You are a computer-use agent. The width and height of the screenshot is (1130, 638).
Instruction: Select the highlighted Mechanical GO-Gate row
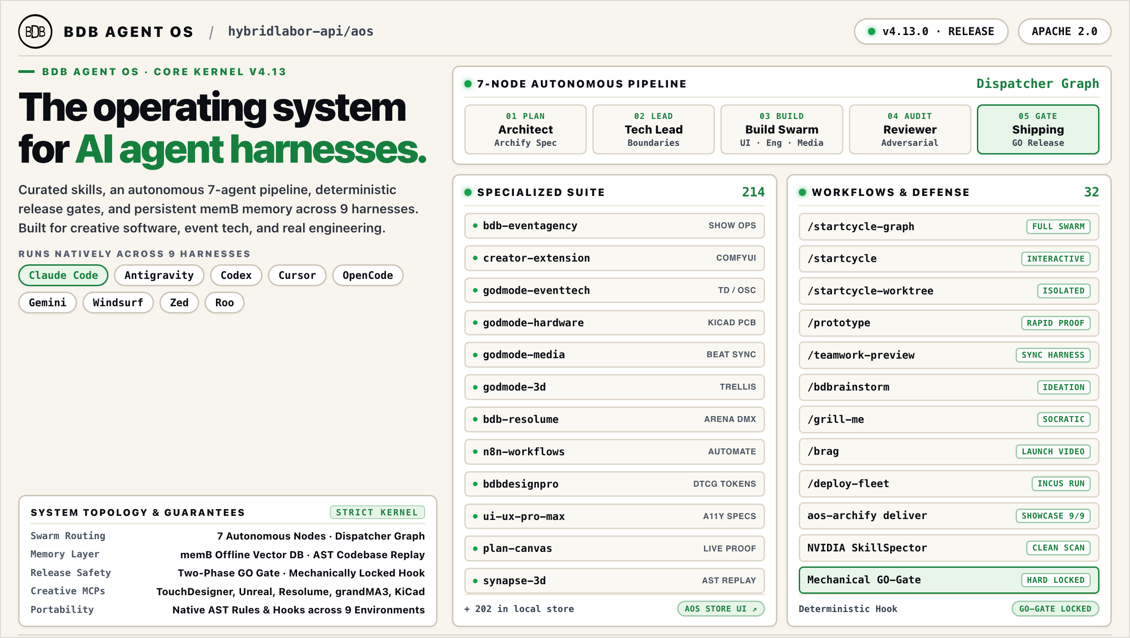(949, 580)
